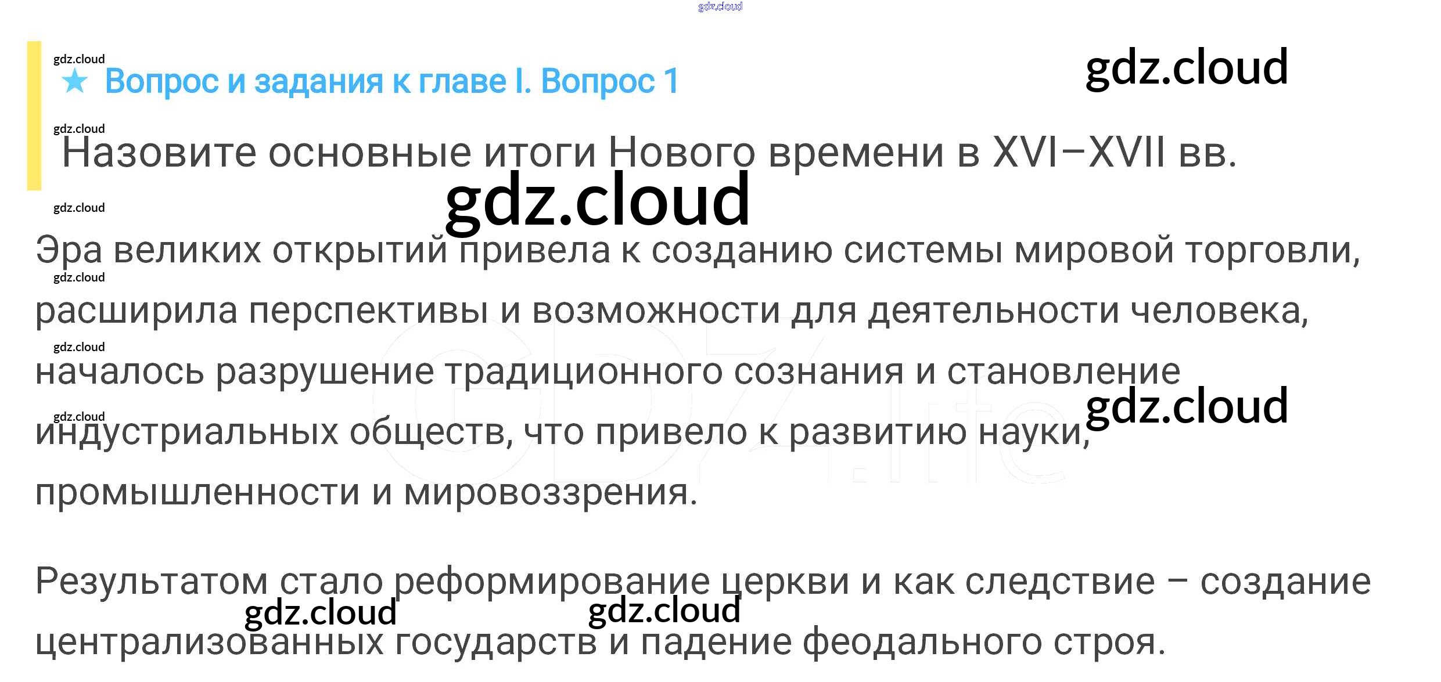Click small gdz.cloud label above 'Назовите'
Viewport: 1441px width, 682px height.
(79, 129)
